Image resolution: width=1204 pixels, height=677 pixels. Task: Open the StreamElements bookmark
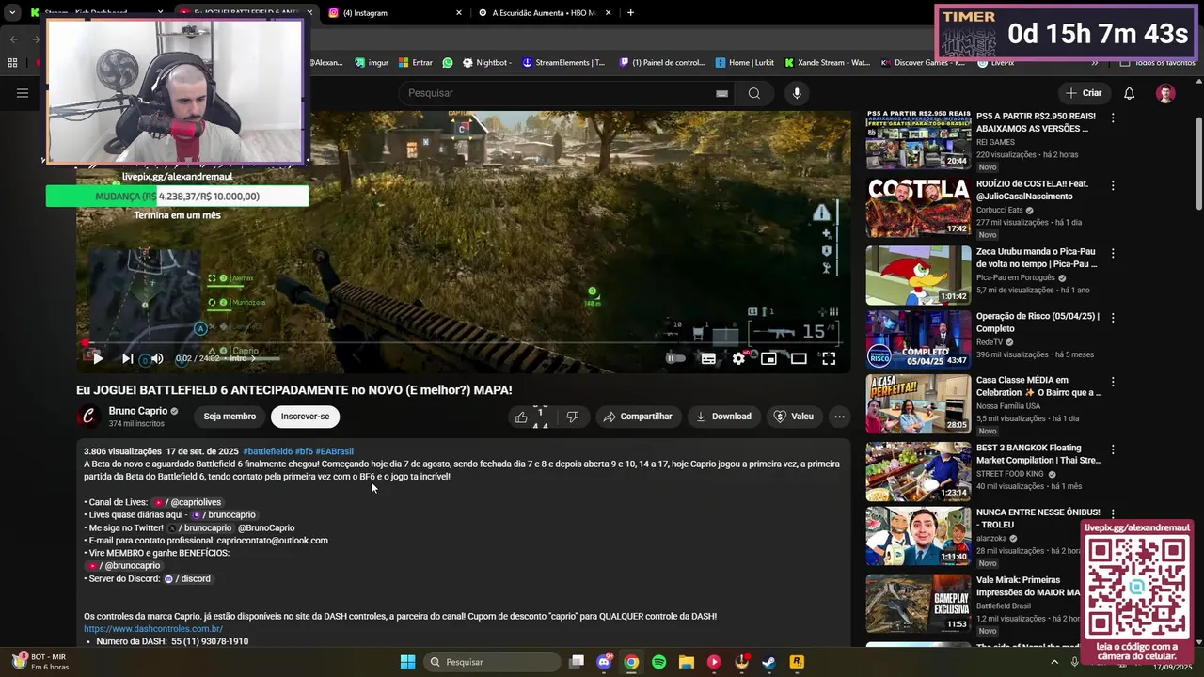tap(563, 63)
